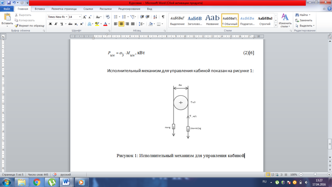
Task: Open the Change Case (Aa) menu
Action: 98,17
